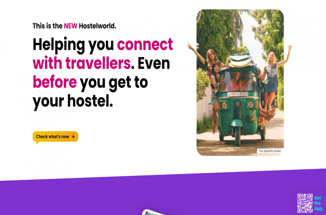
Task: Tap the down arrow in the yellow button
Action: coord(73,136)
